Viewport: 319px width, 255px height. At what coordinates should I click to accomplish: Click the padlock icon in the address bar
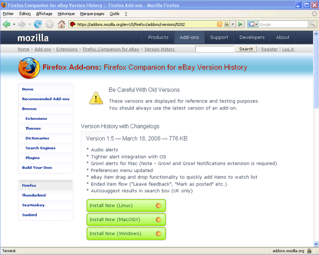226,25
